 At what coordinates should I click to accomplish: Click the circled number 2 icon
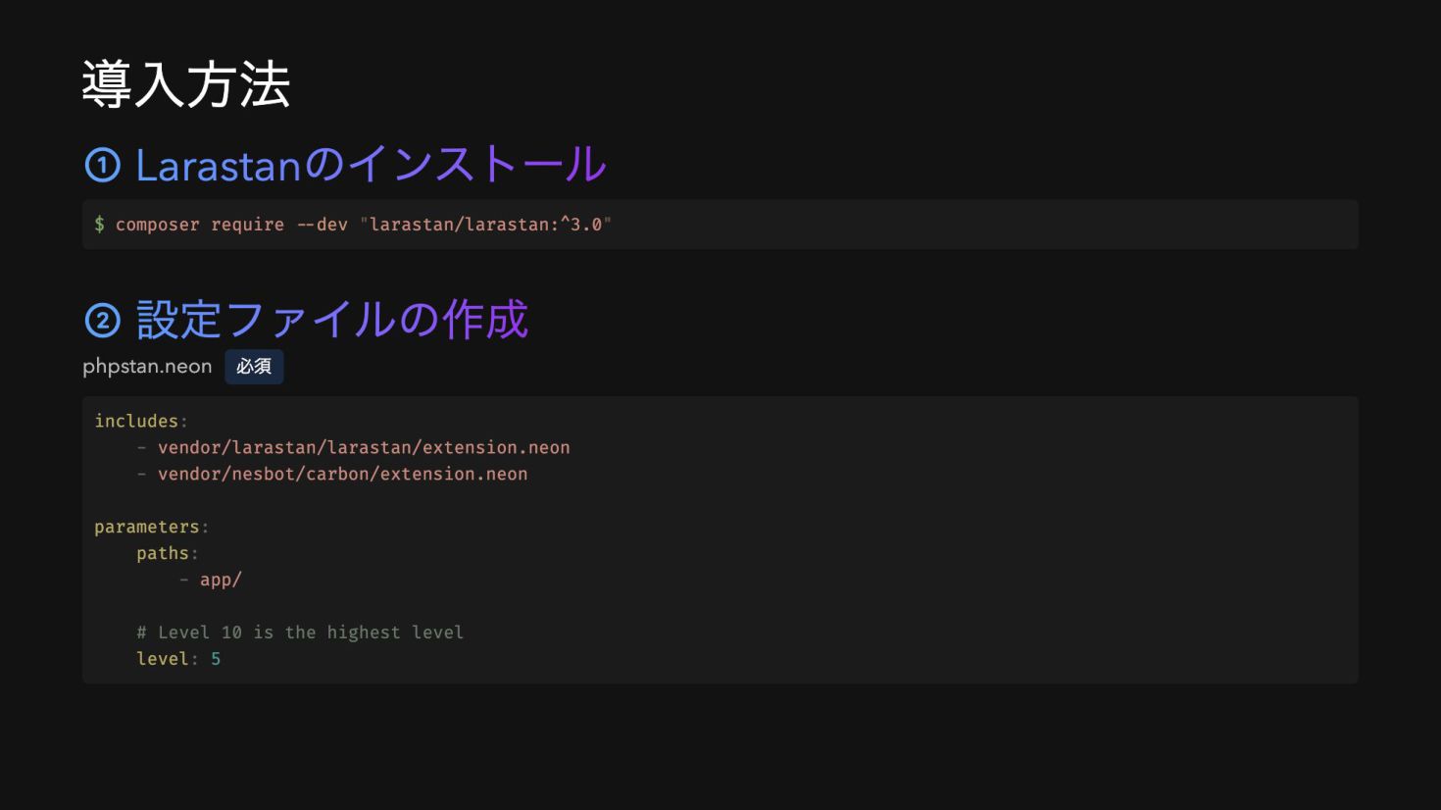(x=103, y=321)
